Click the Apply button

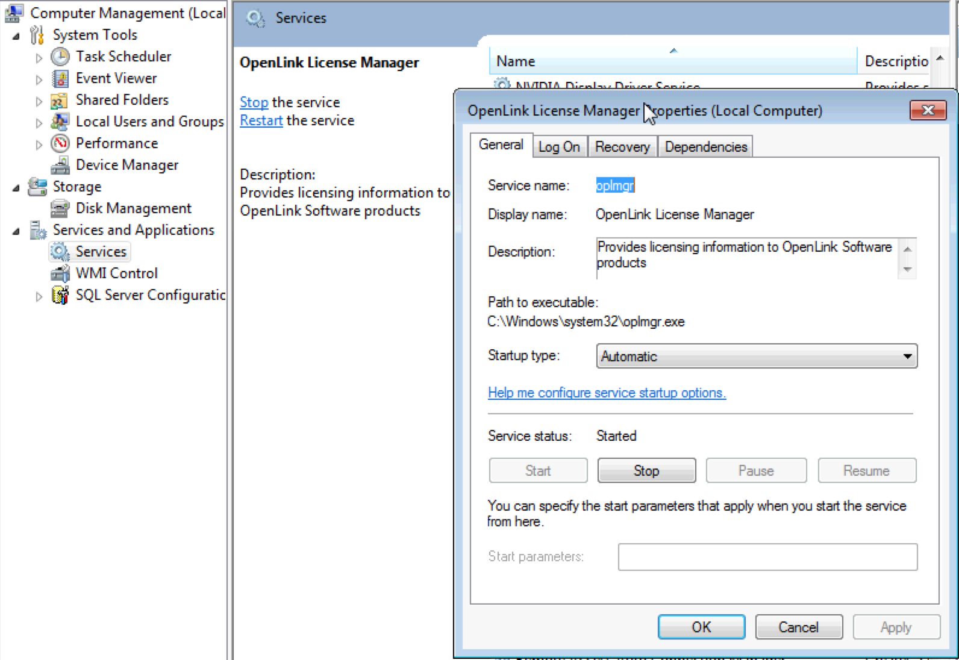(896, 627)
